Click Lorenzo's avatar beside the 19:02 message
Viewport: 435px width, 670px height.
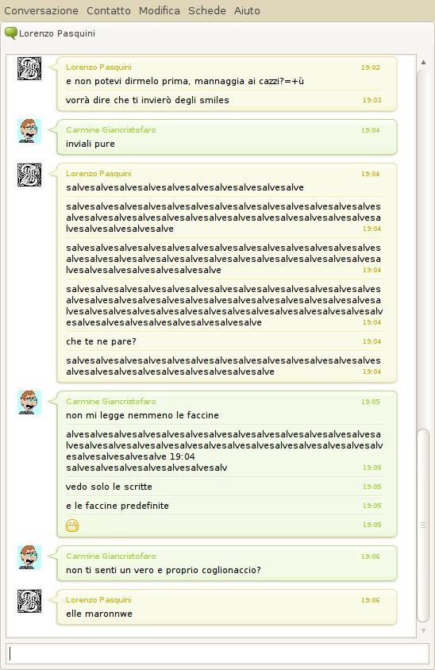coord(29,68)
